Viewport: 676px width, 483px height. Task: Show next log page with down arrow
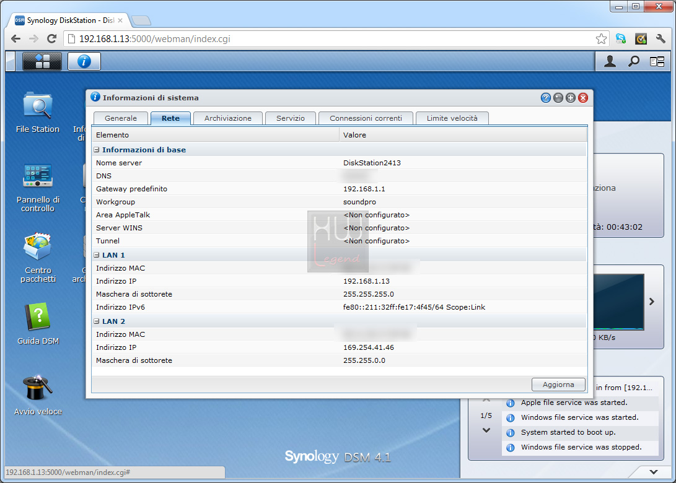(486, 430)
